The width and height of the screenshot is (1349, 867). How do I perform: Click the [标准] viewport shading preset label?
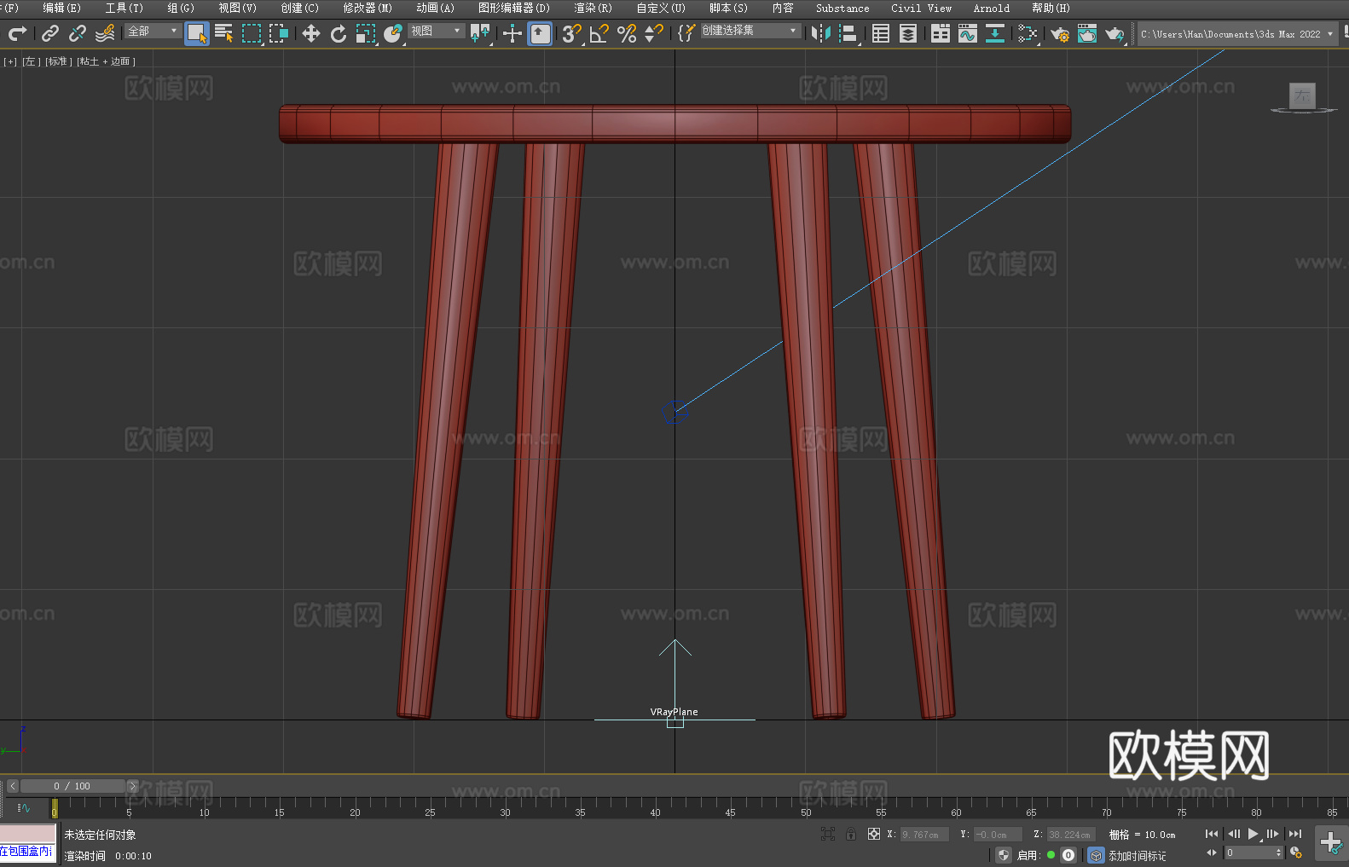click(59, 61)
